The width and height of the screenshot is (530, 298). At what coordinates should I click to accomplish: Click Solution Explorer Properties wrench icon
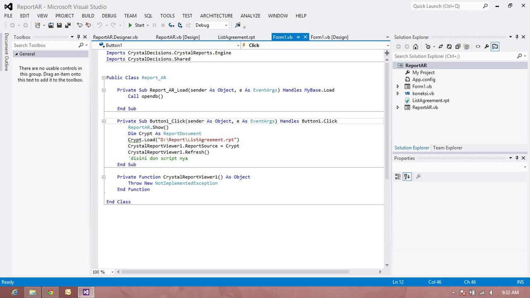tap(487, 46)
